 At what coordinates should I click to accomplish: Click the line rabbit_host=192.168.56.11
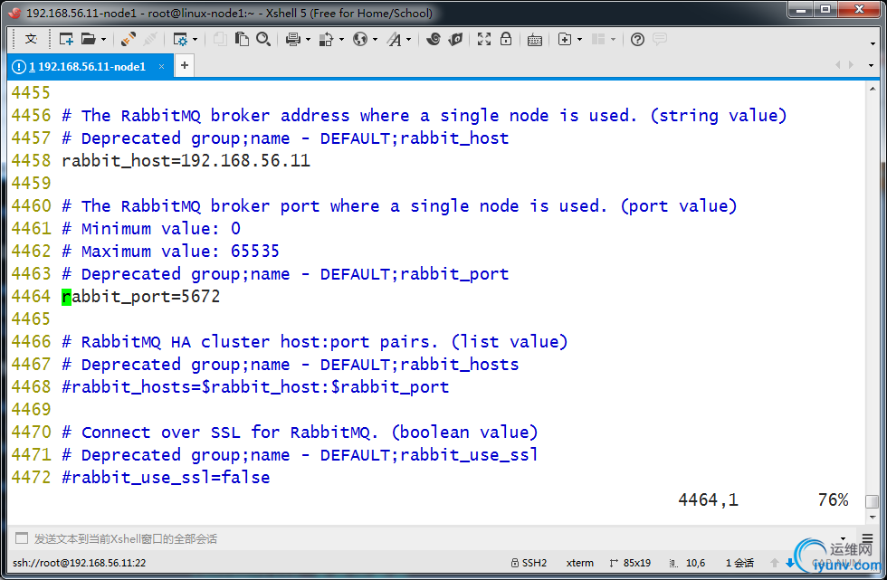(x=186, y=161)
